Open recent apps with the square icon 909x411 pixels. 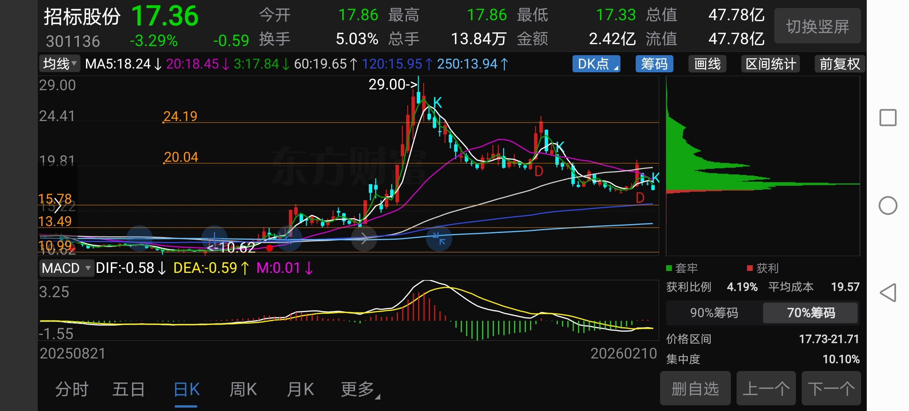(x=888, y=118)
